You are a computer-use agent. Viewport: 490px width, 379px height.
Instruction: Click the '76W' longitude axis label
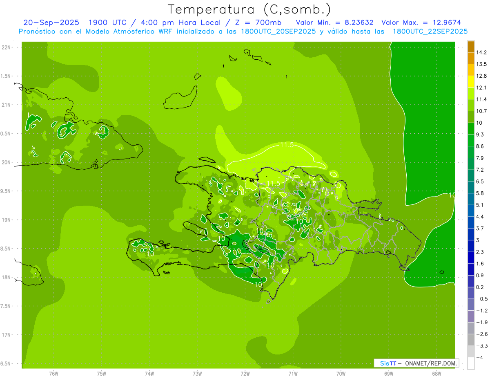point(53,373)
